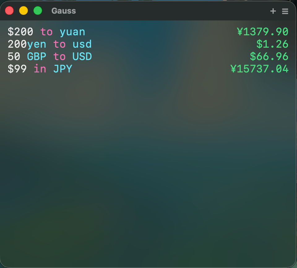Open the hamburger menu icon

point(285,11)
